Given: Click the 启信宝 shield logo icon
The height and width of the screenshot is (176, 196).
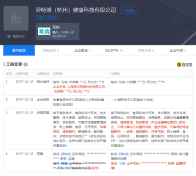Looking at the screenshot, I should (179, 65).
